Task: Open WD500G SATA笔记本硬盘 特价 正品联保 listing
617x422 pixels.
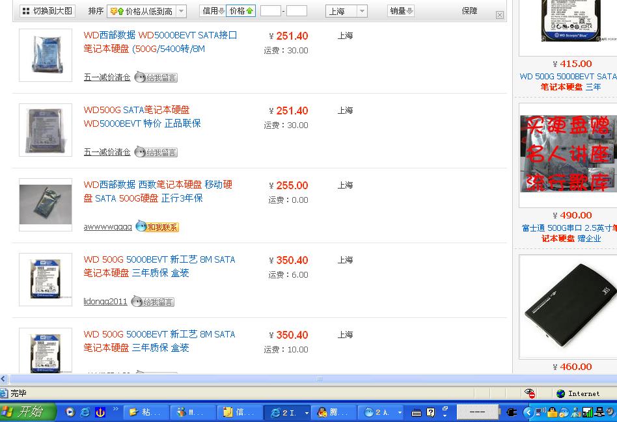Action: tap(142, 117)
